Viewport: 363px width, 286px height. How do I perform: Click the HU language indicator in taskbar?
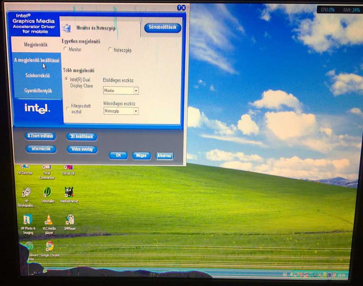click(285, 275)
